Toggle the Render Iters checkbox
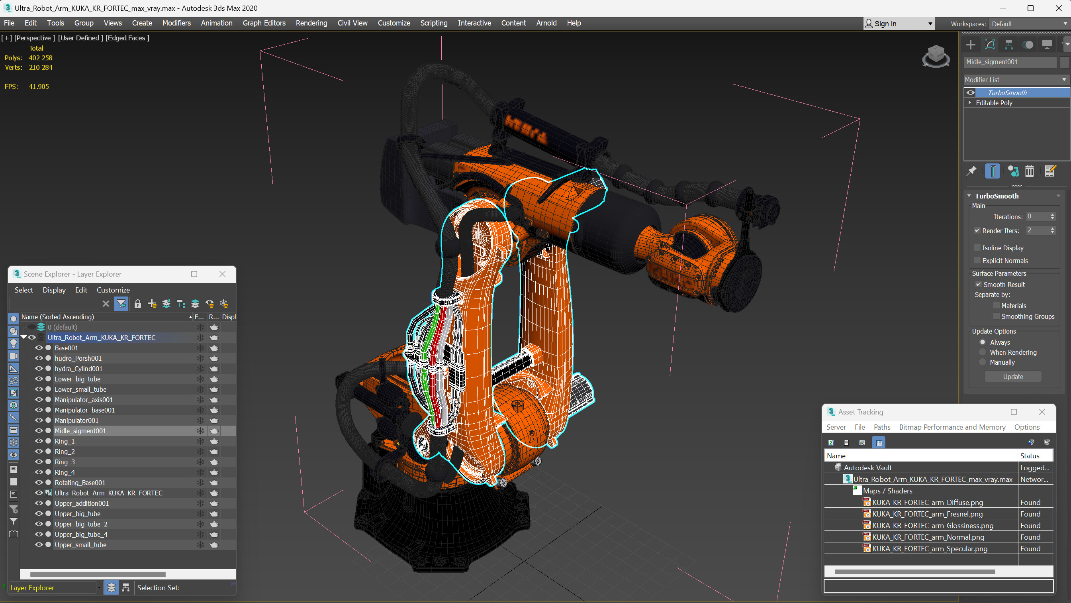This screenshot has width=1071, height=603. [x=977, y=230]
